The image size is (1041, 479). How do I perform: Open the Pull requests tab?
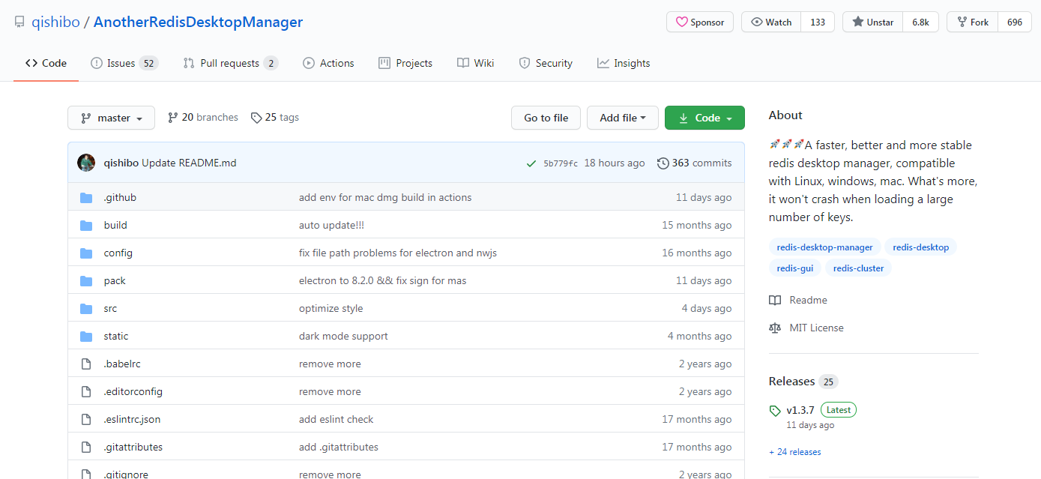pyautogui.click(x=231, y=63)
